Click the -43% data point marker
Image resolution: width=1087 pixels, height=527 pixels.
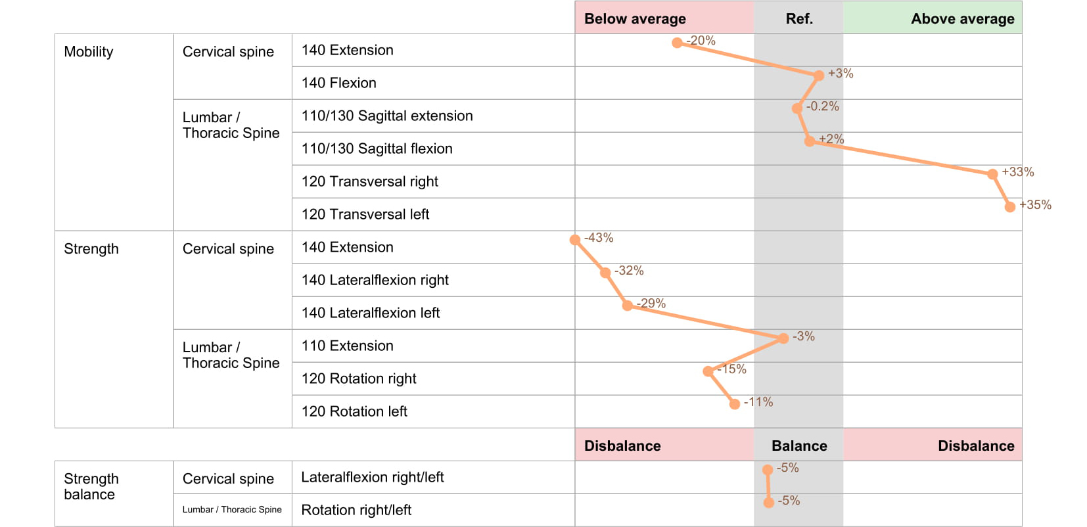coord(575,240)
